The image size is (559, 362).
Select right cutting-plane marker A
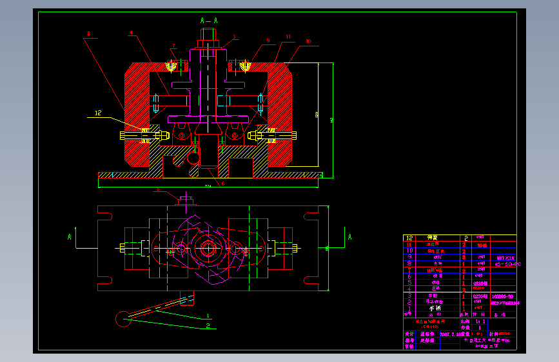coord(349,237)
